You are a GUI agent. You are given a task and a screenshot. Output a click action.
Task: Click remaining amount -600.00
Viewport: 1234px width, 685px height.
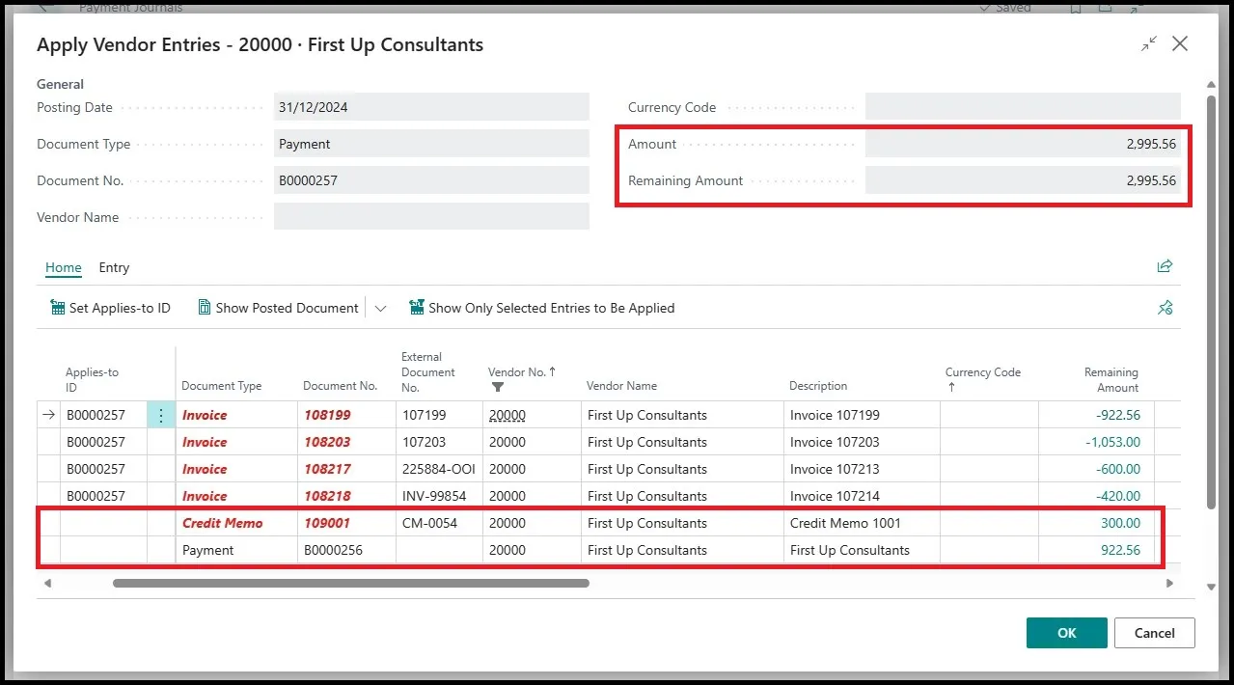[1117, 469]
